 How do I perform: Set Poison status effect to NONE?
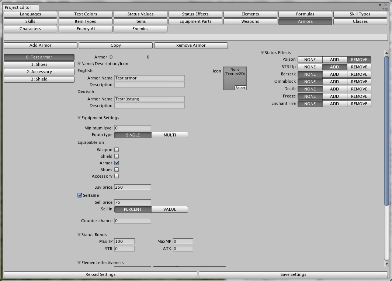tap(310, 60)
